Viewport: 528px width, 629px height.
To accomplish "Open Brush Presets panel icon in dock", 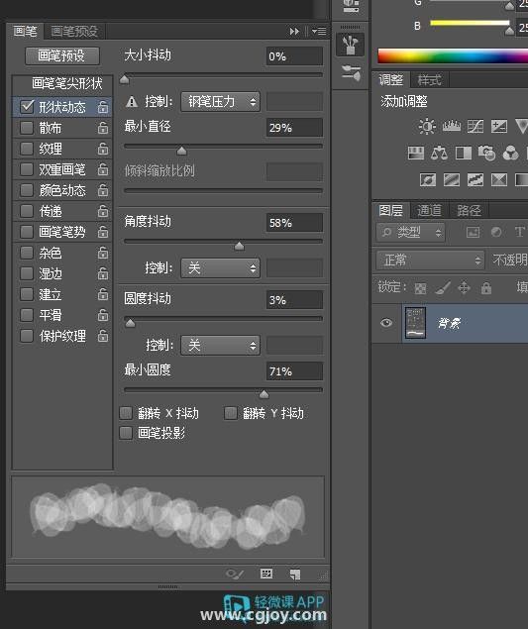I will (351, 73).
